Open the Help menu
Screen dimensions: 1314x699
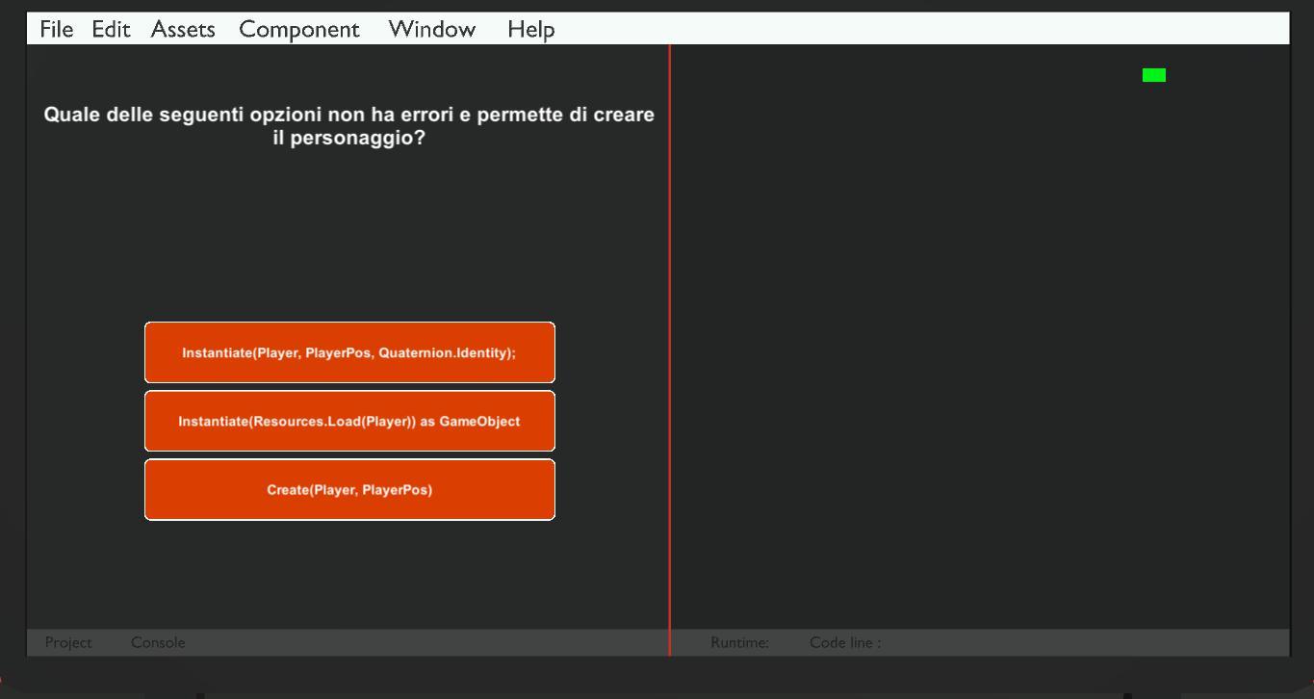pyautogui.click(x=530, y=30)
